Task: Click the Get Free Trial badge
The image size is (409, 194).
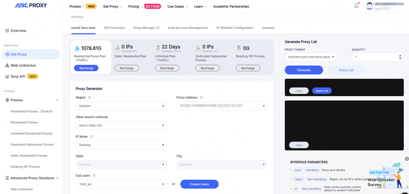Action: [x=379, y=172]
